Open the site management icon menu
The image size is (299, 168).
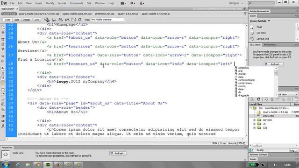click(142, 3)
